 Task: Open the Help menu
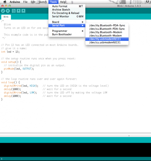click(x=63, y=2)
